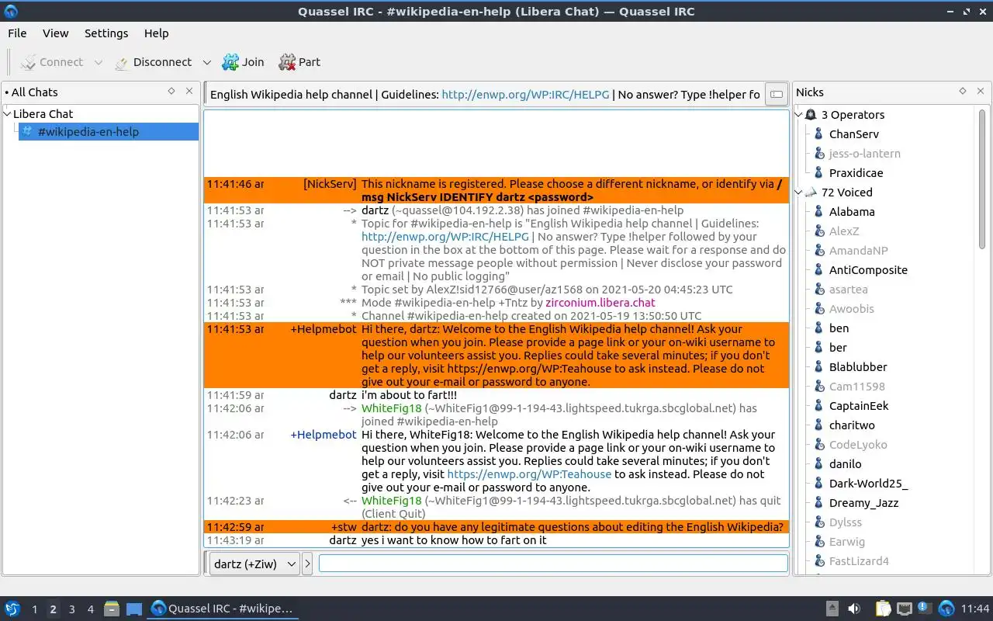Click the file manager icon in taskbar
The width and height of the screenshot is (993, 621).
[112, 609]
